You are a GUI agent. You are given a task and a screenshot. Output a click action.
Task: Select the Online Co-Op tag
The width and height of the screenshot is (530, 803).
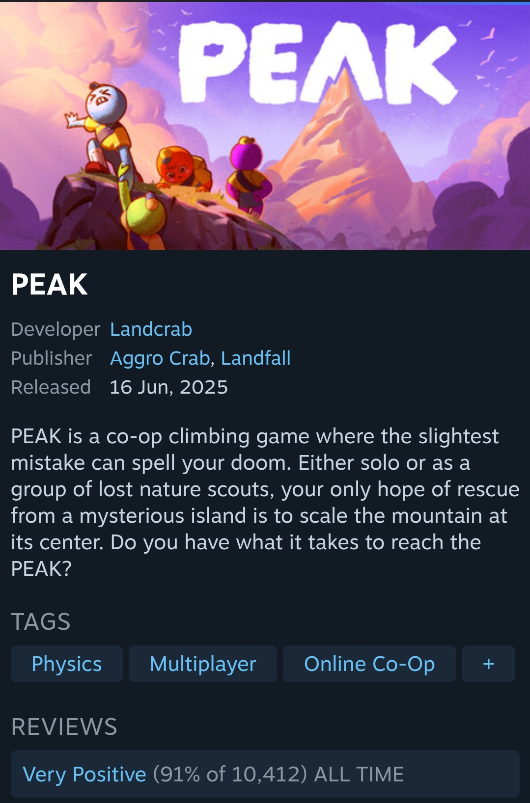tap(369, 664)
